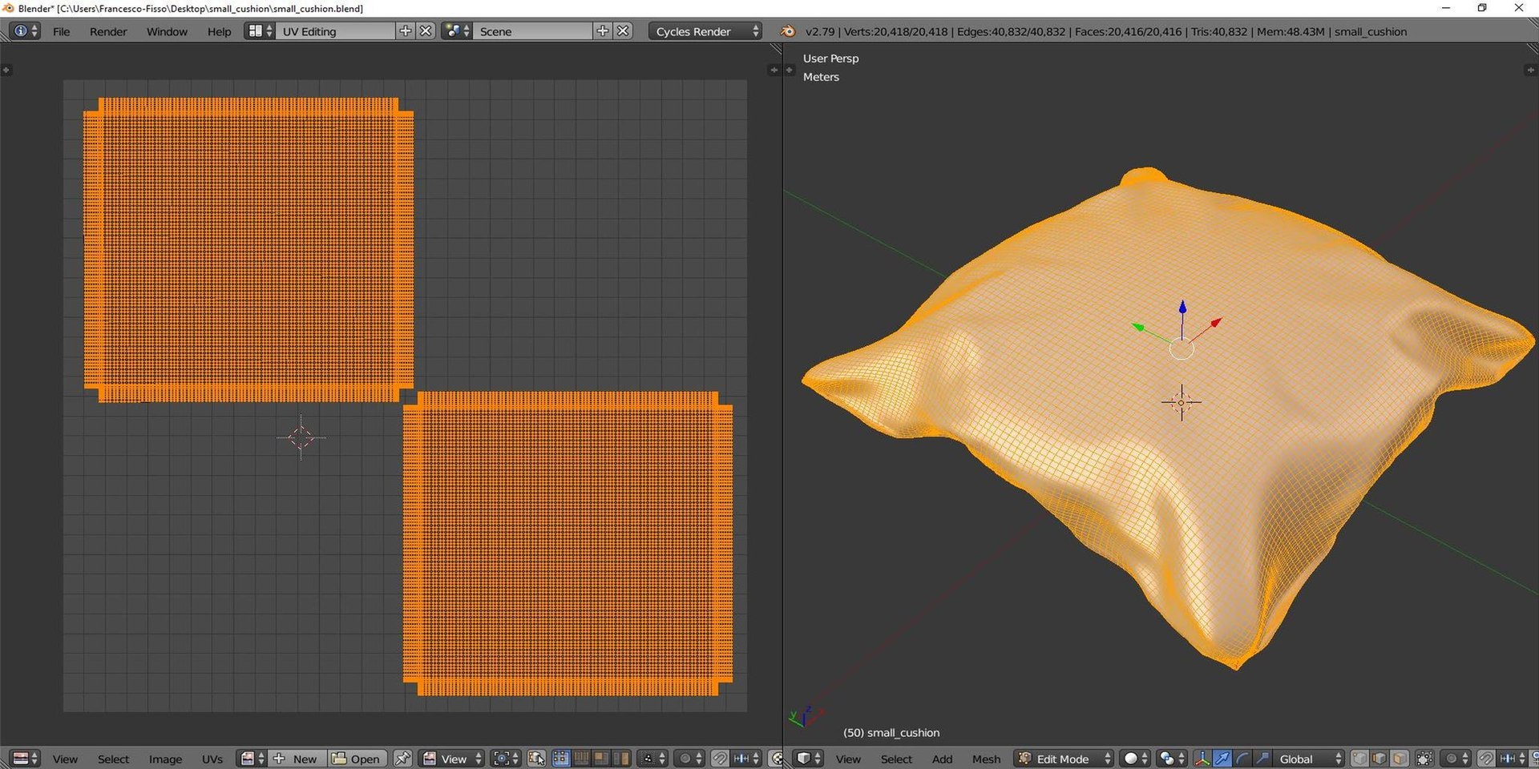This screenshot has width=1539, height=769.
Task: Open the Cycles Render engine dropdown
Action: tap(705, 31)
